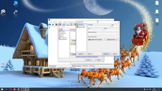The height and width of the screenshot is (91, 162).
Task: Click the red antenna update toolbar icon
Action: 71,25
